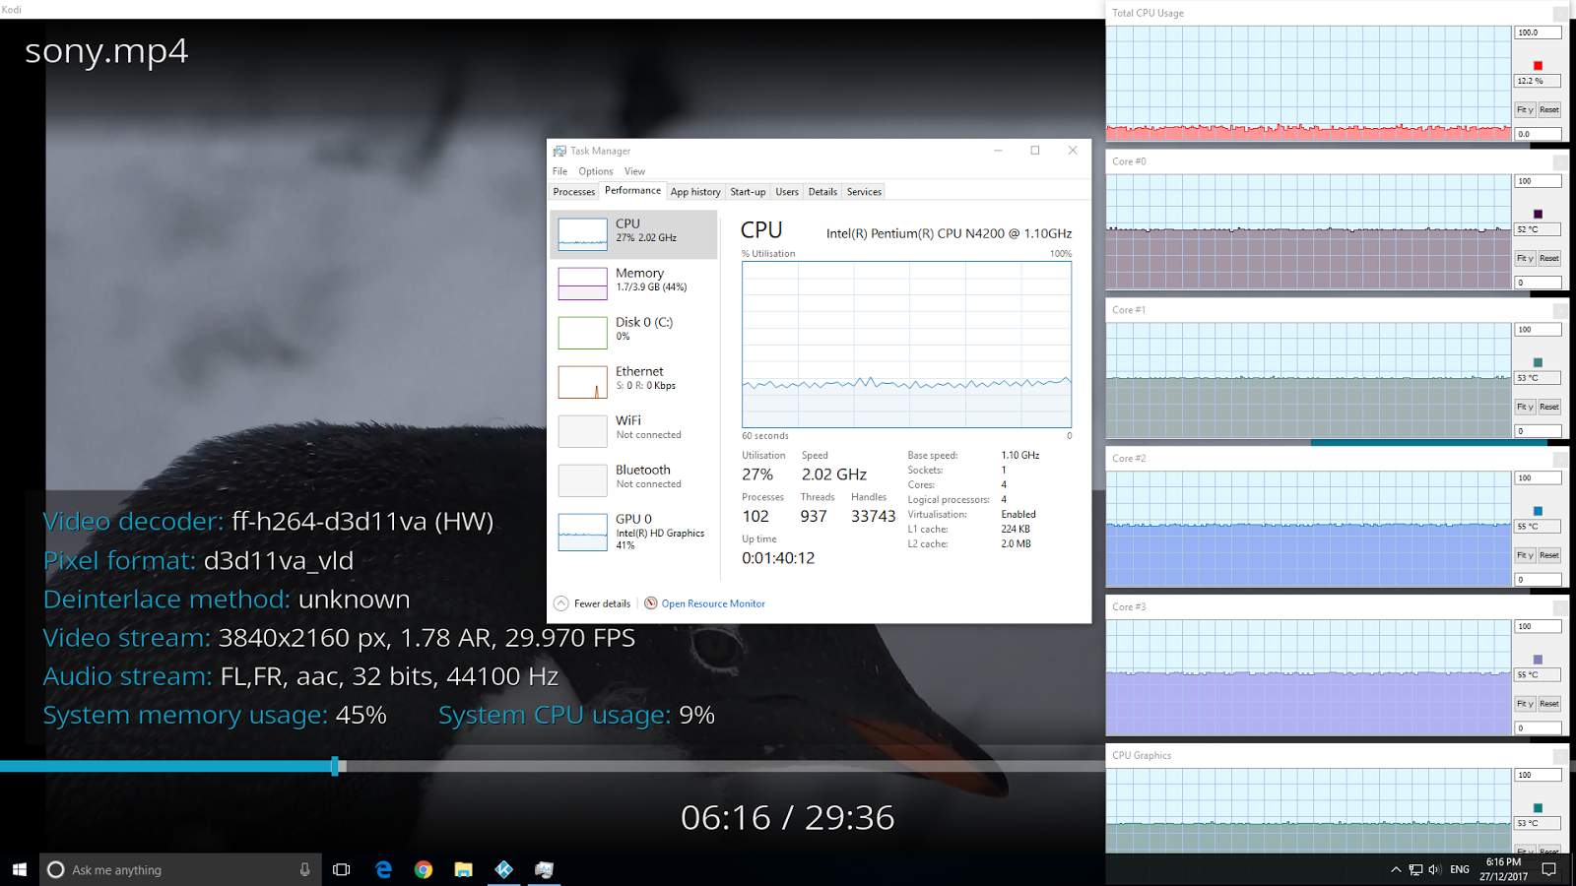Open Task View from the taskbar
Screen dimensions: 1576x886
[x=342, y=869]
